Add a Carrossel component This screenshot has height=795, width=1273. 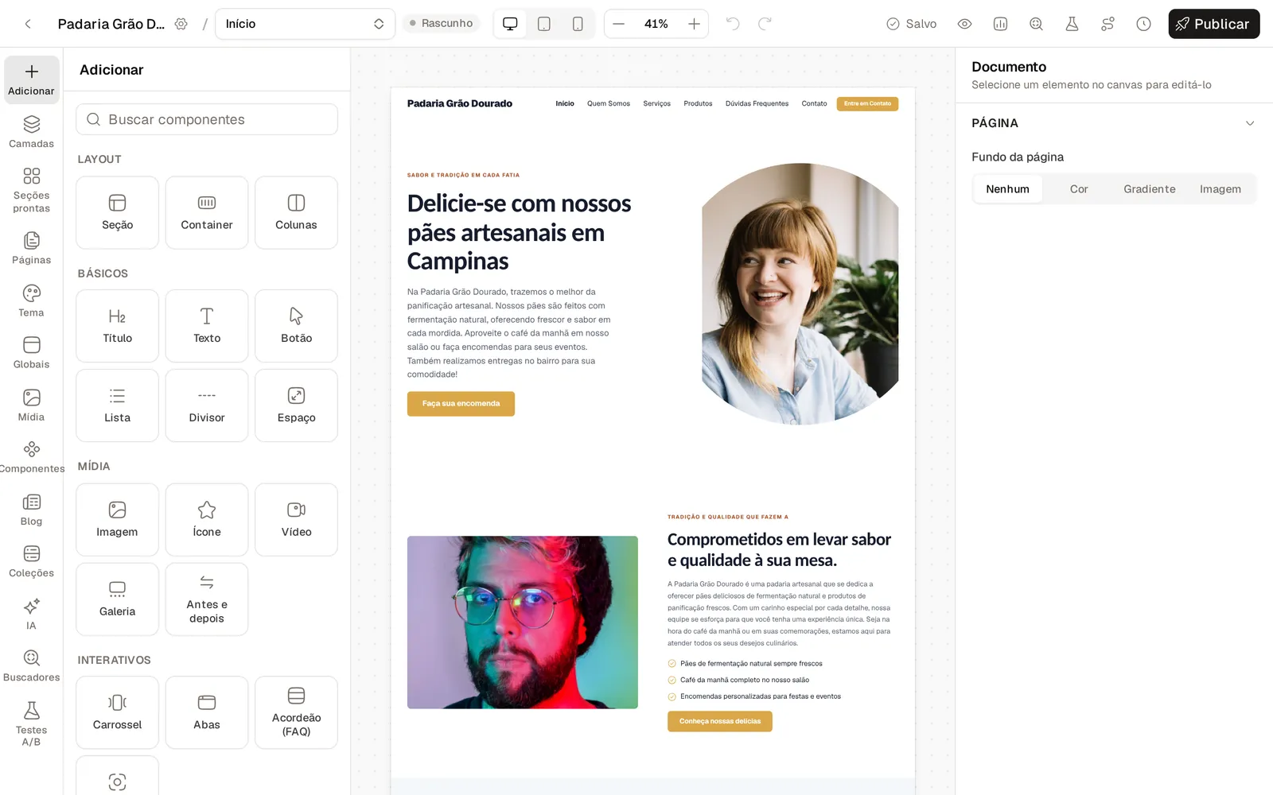pyautogui.click(x=117, y=712)
